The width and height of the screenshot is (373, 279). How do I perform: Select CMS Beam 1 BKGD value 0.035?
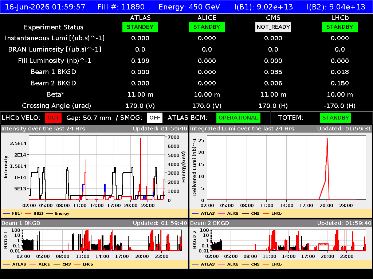[273, 72]
